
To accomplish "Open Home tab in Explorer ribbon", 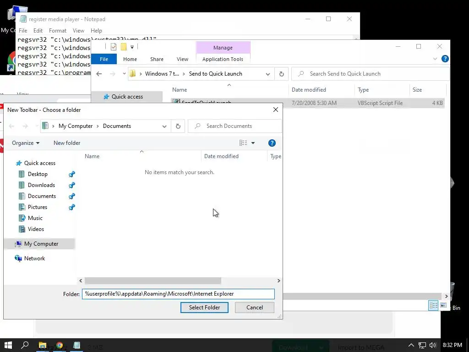I will coord(130,59).
